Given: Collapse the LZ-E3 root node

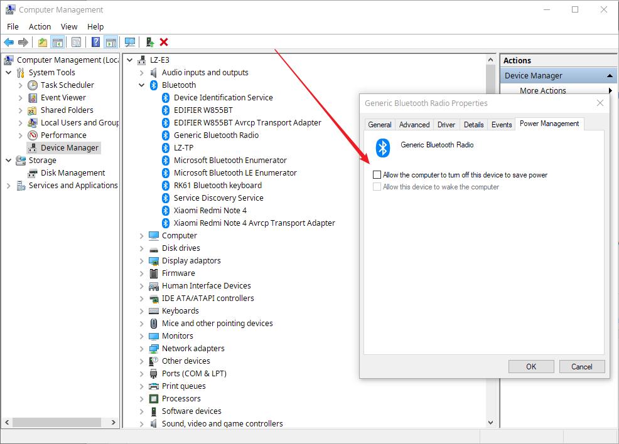Looking at the screenshot, I should click(129, 60).
